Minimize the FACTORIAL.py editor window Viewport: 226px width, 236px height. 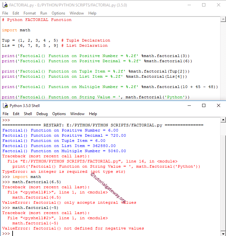pos(189,5)
